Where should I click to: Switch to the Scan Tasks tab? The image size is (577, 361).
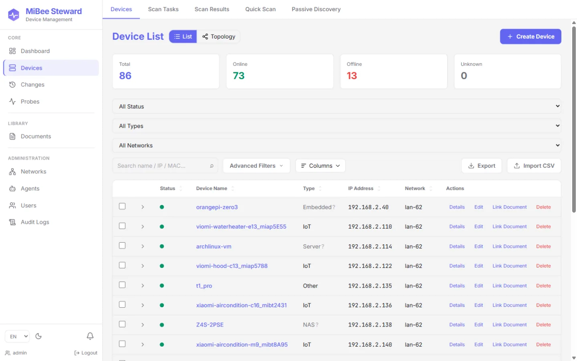(x=163, y=9)
